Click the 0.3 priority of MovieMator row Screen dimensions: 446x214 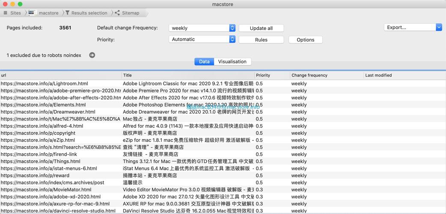[259, 190]
